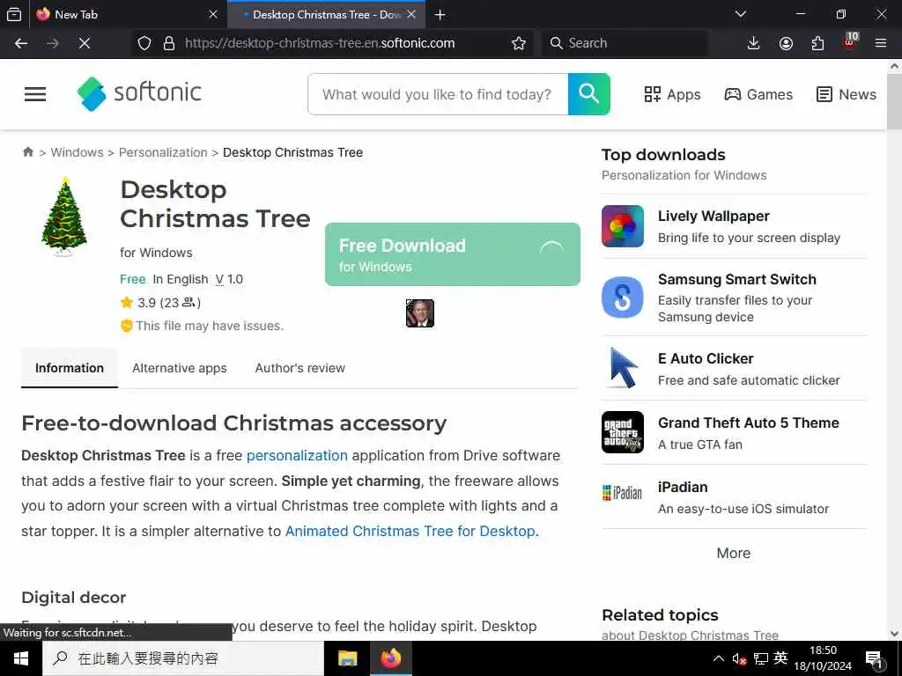The image size is (902, 676).
Task: Open the Softonic hamburger menu
Action: click(35, 94)
